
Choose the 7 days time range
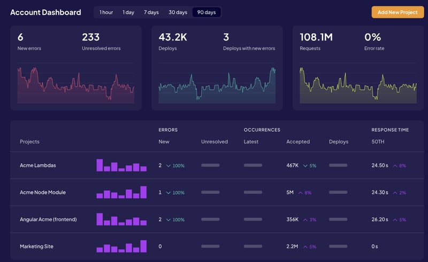(x=151, y=12)
